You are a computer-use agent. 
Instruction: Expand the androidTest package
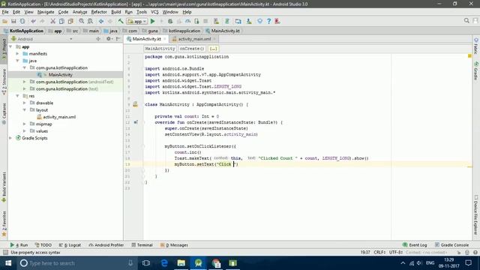click(x=25, y=82)
